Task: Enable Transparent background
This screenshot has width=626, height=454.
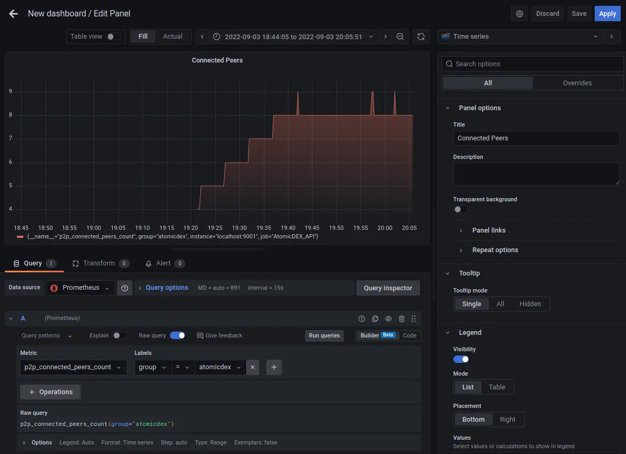Action: click(458, 209)
